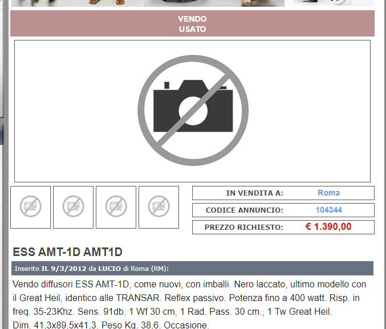The image size is (386, 329).
Task: Select the third no-photo thumbnail
Action: coord(116,207)
